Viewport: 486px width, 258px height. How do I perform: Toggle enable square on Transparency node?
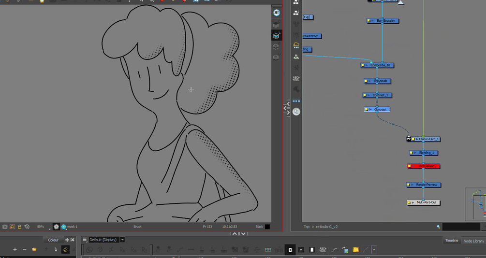[410, 166]
